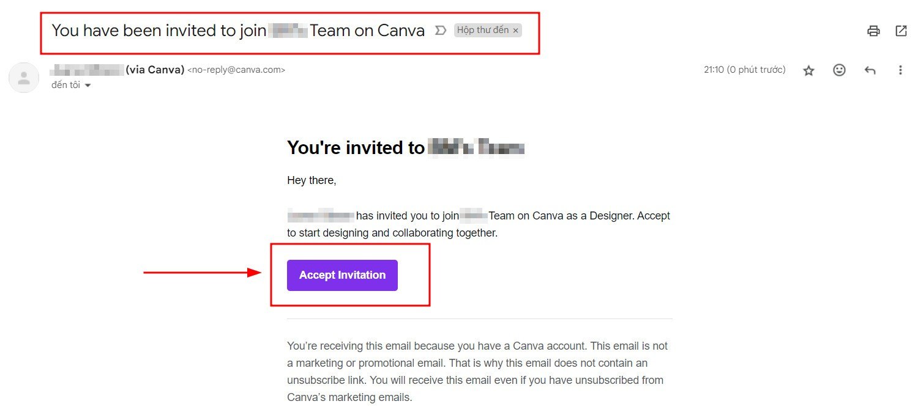
Task: Toggle the importance marker beside the subject
Action: click(440, 31)
